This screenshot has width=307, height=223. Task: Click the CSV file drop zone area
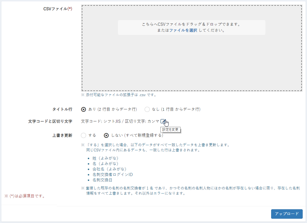pyautogui.click(x=192, y=48)
